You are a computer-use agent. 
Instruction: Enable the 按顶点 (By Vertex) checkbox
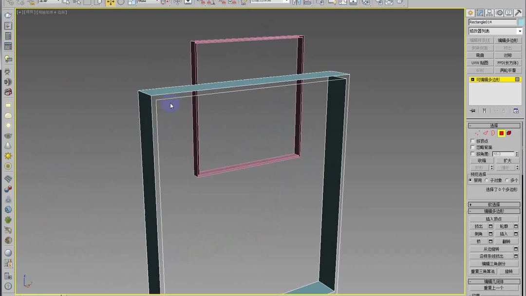[x=472, y=141]
